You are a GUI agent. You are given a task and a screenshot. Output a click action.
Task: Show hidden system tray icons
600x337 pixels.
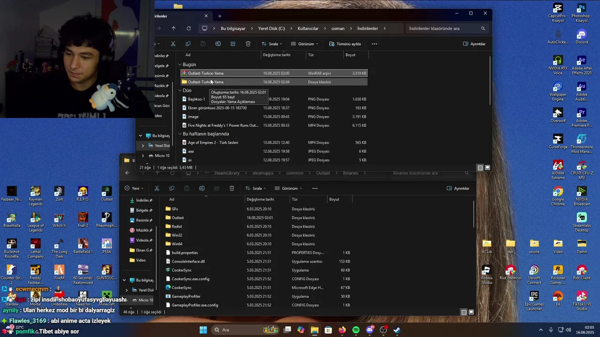(x=540, y=330)
